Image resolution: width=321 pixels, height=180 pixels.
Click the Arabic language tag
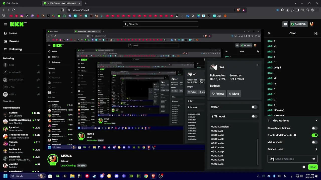pos(82,165)
